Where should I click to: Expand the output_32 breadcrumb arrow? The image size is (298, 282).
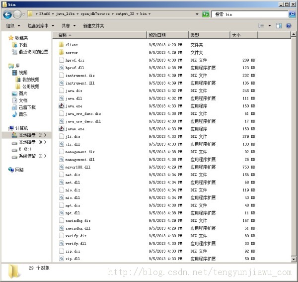tap(137, 14)
